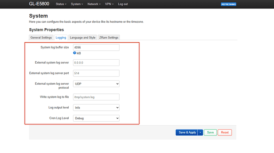
Task: Expand the Log output level dropdown
Action: click(x=96, y=108)
